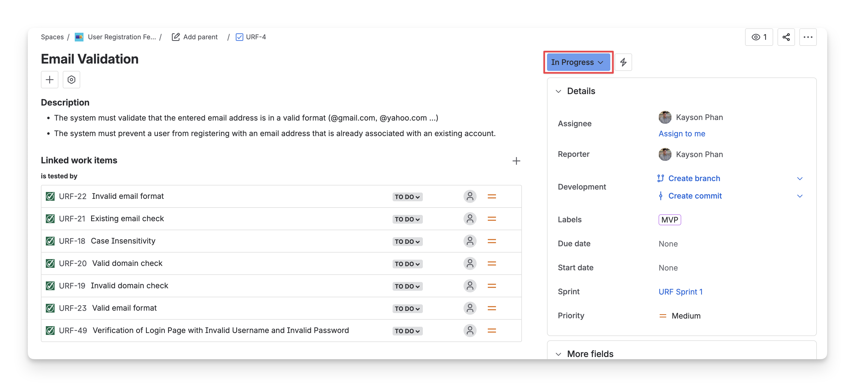855x387 pixels.
Task: Click unassigned avatar icon for URF-22
Action: pyautogui.click(x=470, y=196)
